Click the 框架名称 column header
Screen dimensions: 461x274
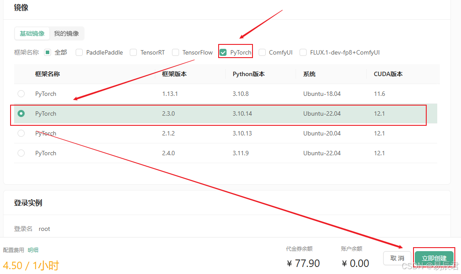[x=48, y=74]
